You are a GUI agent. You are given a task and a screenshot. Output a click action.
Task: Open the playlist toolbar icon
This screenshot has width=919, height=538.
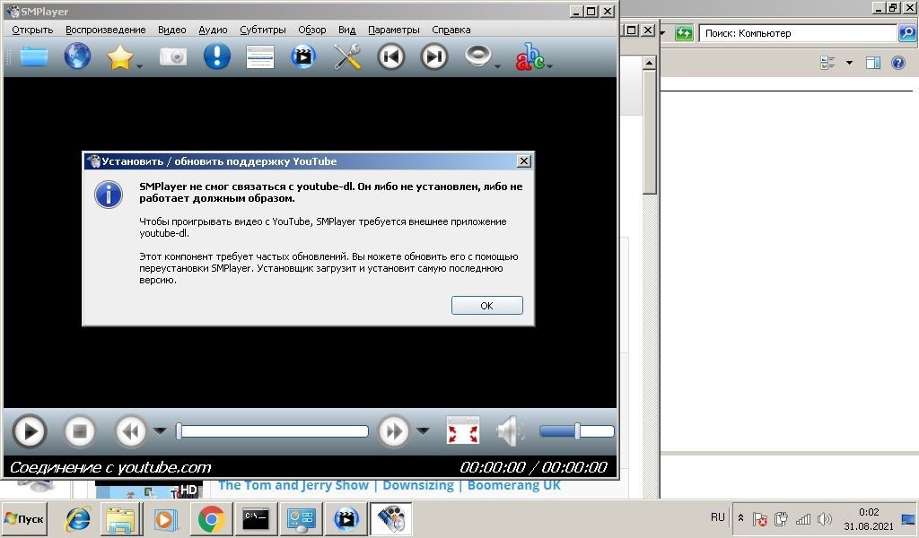tap(260, 57)
